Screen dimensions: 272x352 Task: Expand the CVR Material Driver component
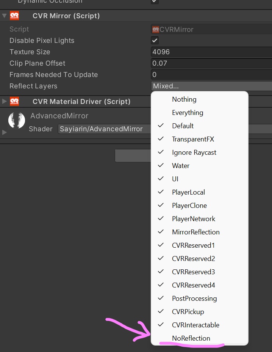[x=4, y=101]
